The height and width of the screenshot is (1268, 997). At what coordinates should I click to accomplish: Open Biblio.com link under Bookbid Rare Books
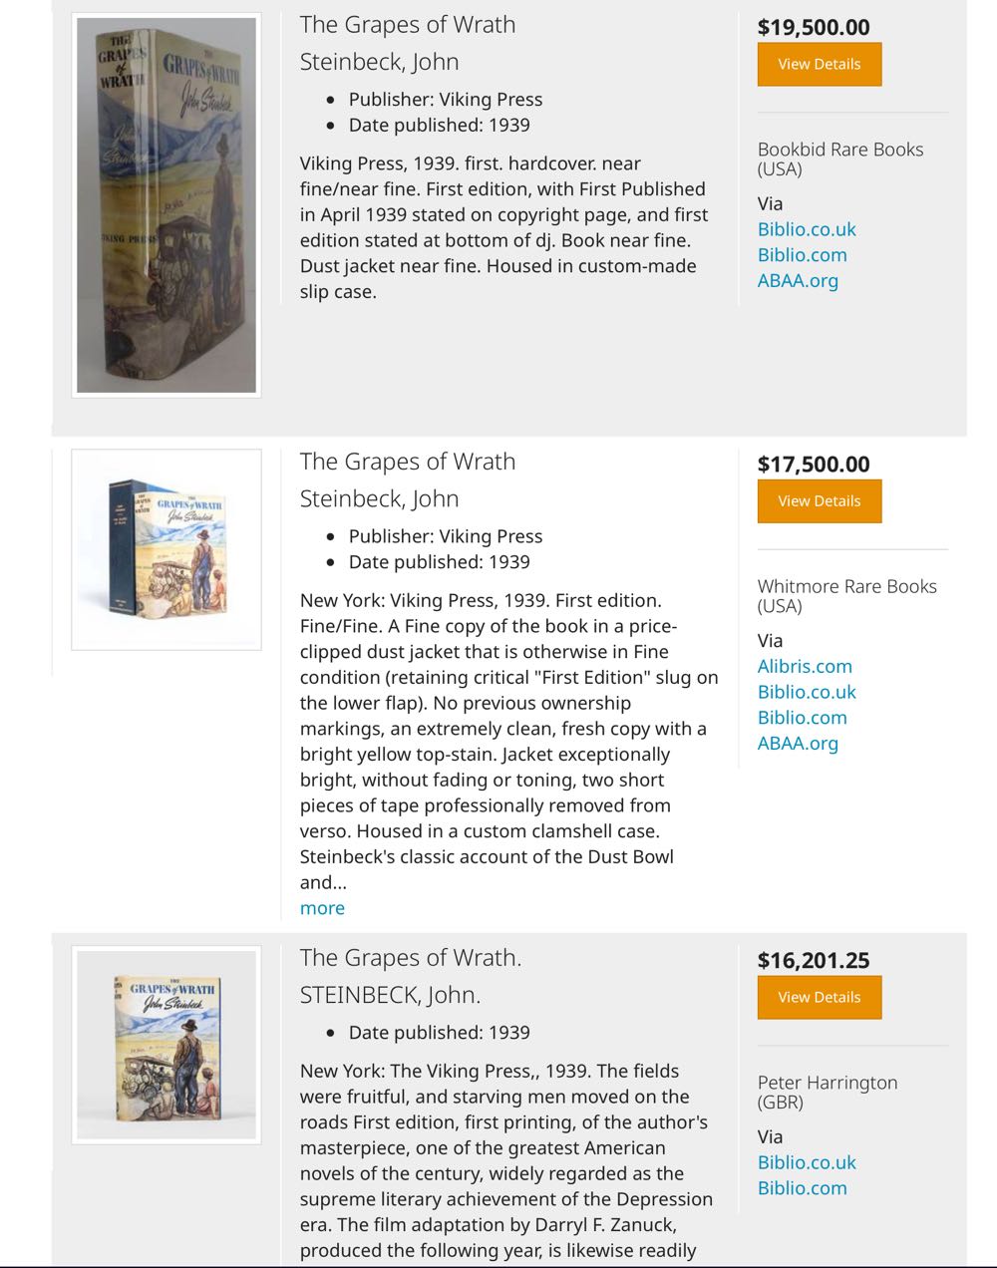tap(802, 255)
